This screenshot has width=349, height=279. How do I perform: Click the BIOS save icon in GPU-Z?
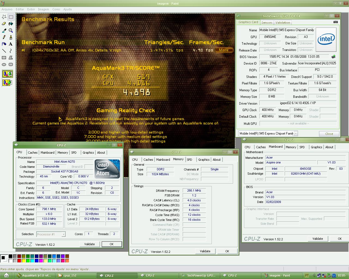pos(333,57)
